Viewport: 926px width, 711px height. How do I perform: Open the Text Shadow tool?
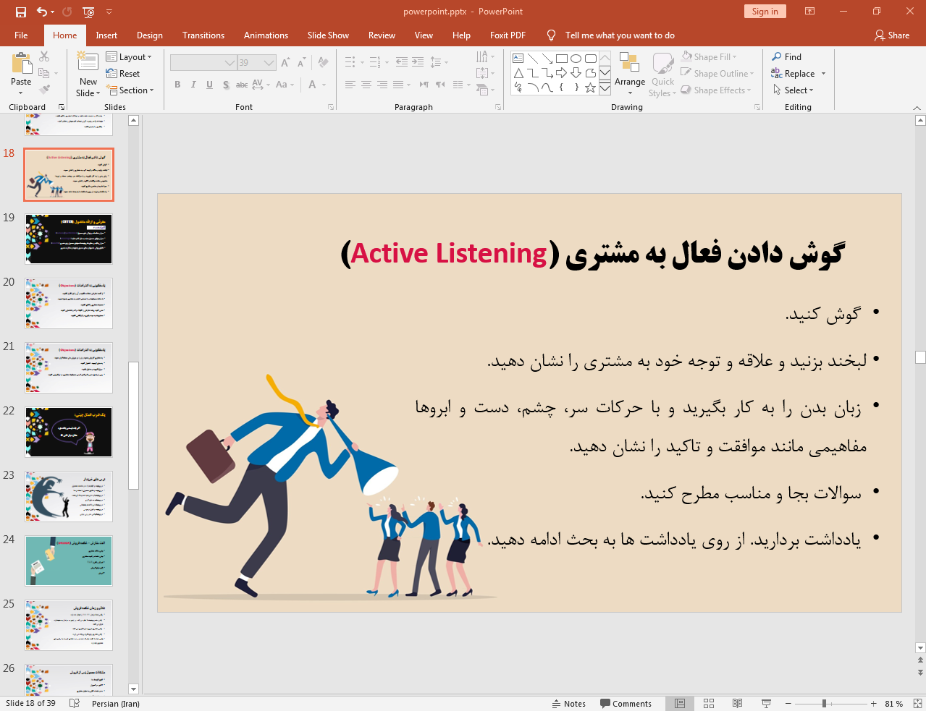pos(225,85)
